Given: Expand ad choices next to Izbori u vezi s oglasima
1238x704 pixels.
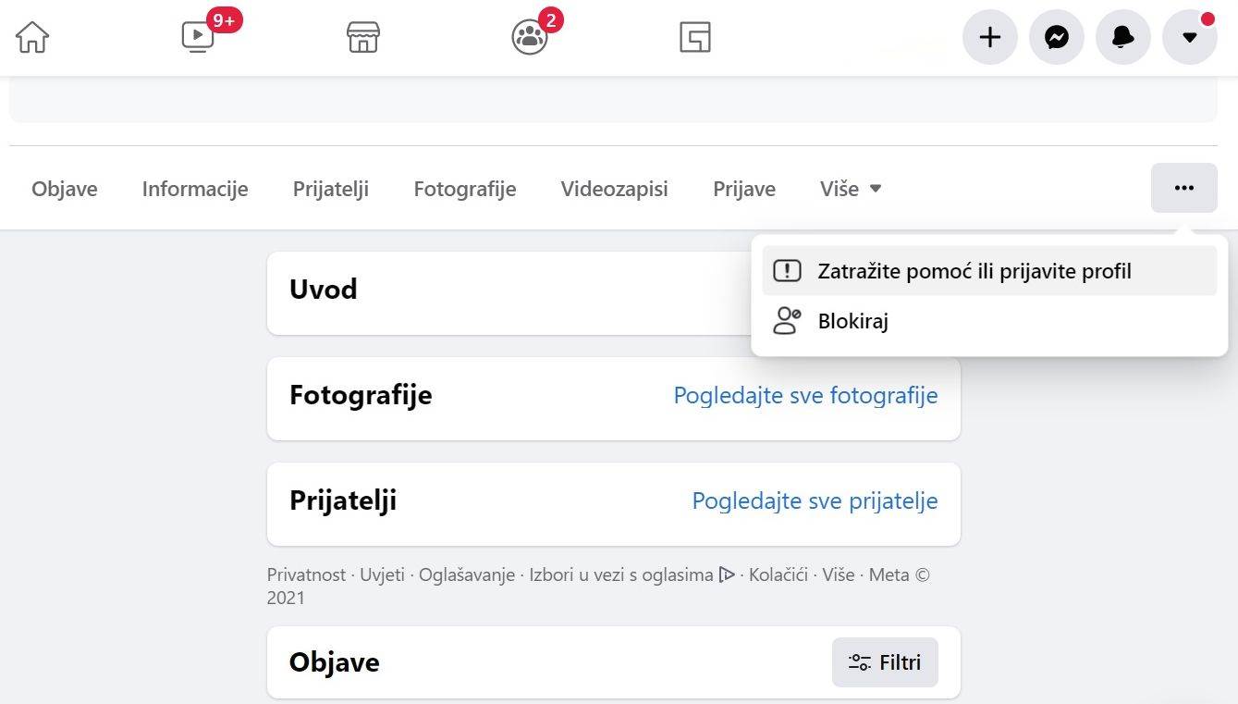Looking at the screenshot, I should (727, 574).
